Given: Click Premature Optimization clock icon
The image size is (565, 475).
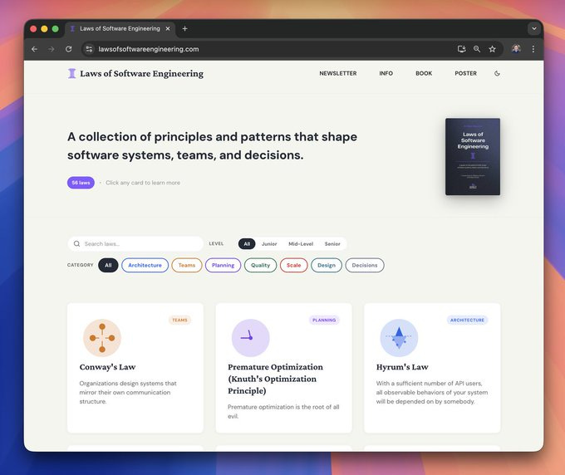Looking at the screenshot, I should 250,338.
